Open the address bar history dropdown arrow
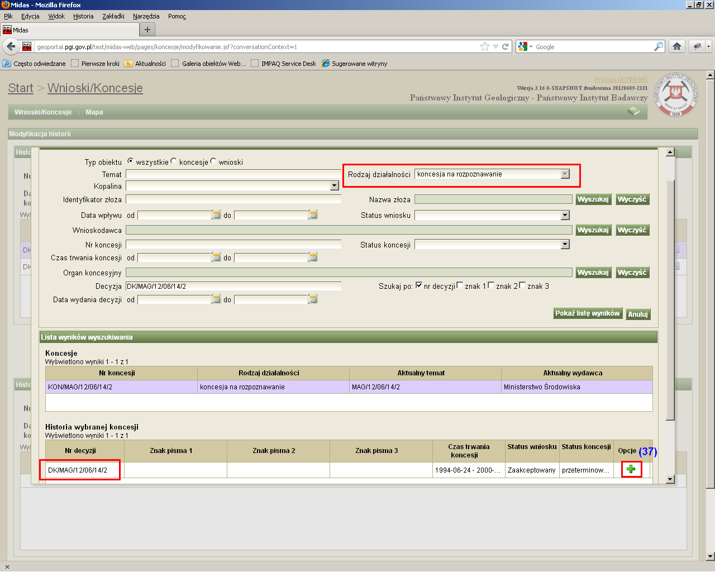 click(x=495, y=47)
